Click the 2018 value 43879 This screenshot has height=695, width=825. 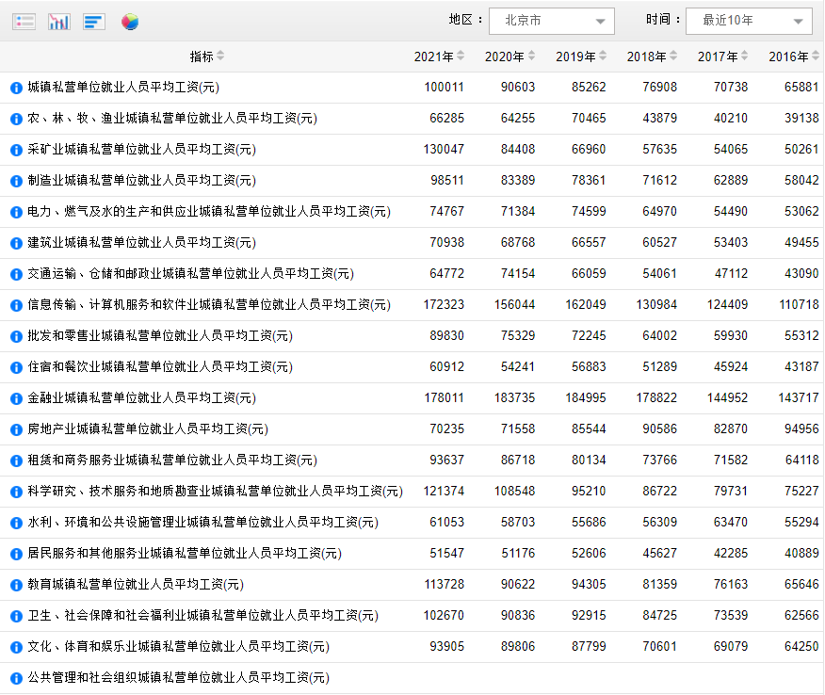click(x=660, y=118)
